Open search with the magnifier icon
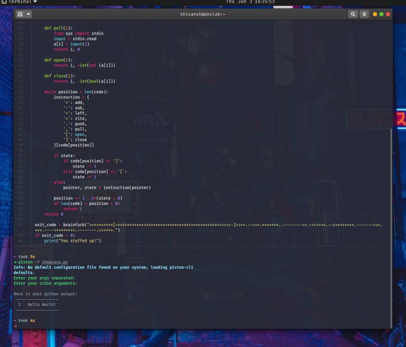Image resolution: width=406 pixels, height=347 pixels. [x=354, y=15]
